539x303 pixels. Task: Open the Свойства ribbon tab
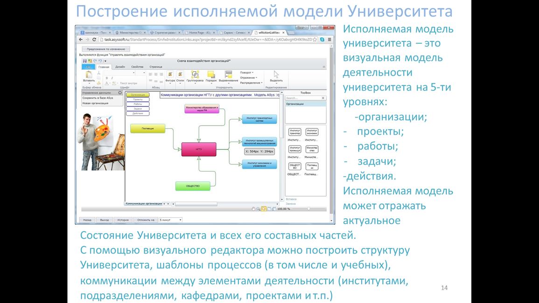[137, 67]
